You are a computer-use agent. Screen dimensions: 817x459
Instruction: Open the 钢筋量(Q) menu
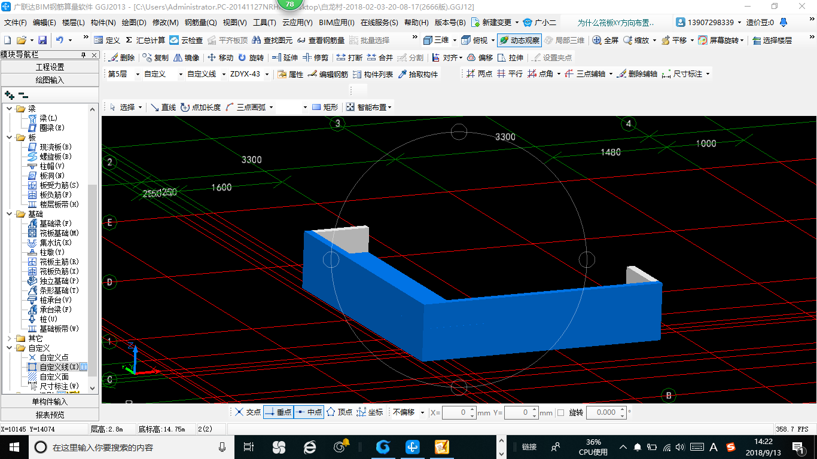201,23
